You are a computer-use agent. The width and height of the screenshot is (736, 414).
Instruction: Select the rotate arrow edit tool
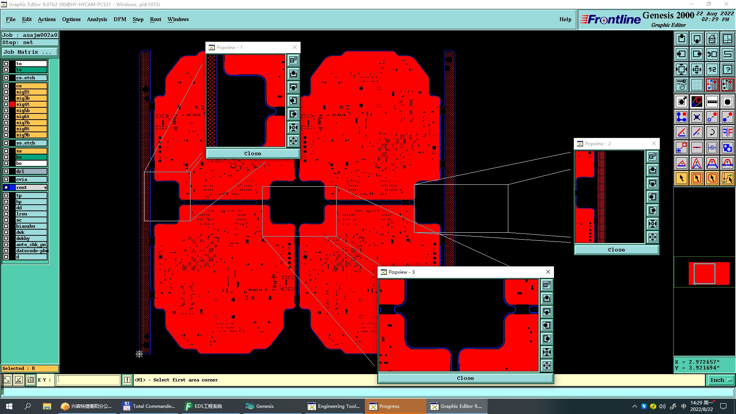712,132
